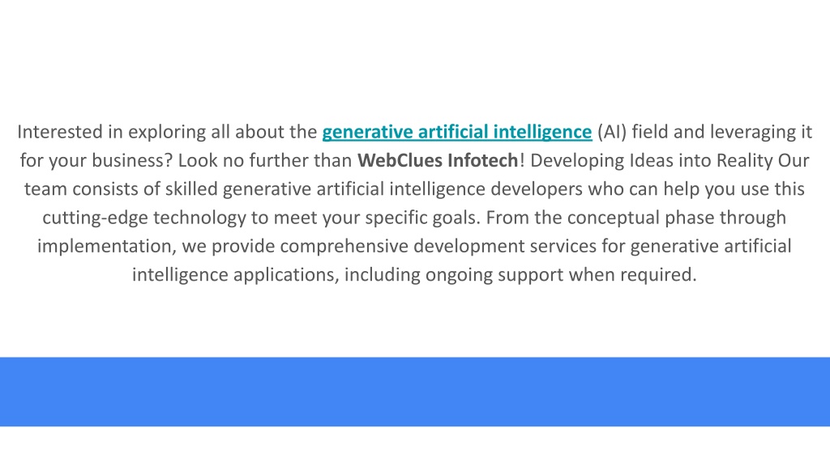Click the phrase "Look no further than"
Viewport: 830px width, 466px height.
[265, 161]
